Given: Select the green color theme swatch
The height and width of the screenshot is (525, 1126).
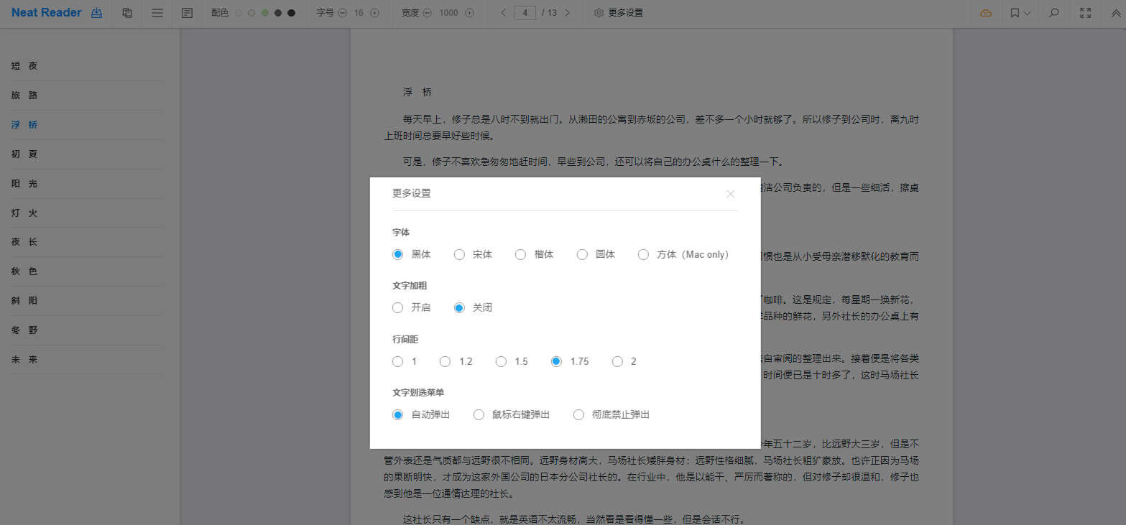Looking at the screenshot, I should point(265,13).
